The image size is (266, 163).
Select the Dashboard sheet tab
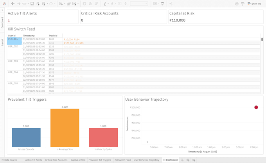(x=170, y=160)
